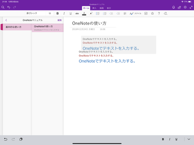Toggle italic on the keyboard bar
This screenshot has height=145, width=194.
[x=170, y=139]
